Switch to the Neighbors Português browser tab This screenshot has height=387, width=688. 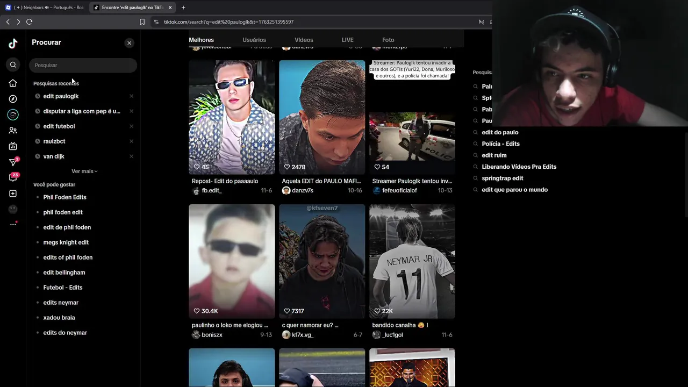point(45,8)
